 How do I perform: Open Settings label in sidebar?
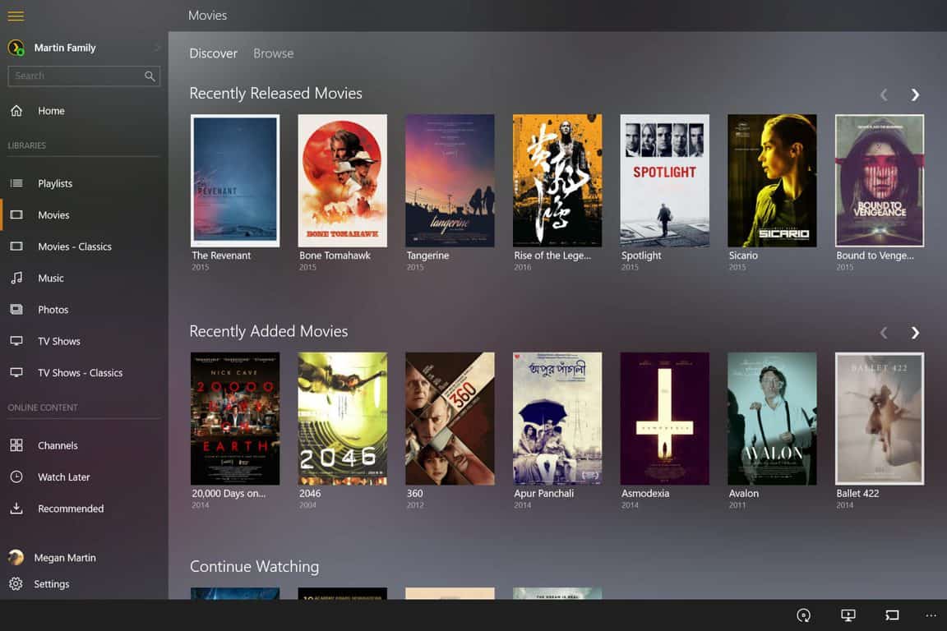tap(52, 584)
